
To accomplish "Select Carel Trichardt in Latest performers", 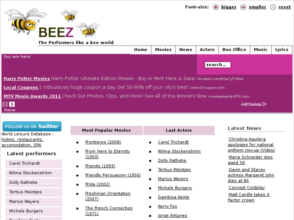I will tap(34, 163).
